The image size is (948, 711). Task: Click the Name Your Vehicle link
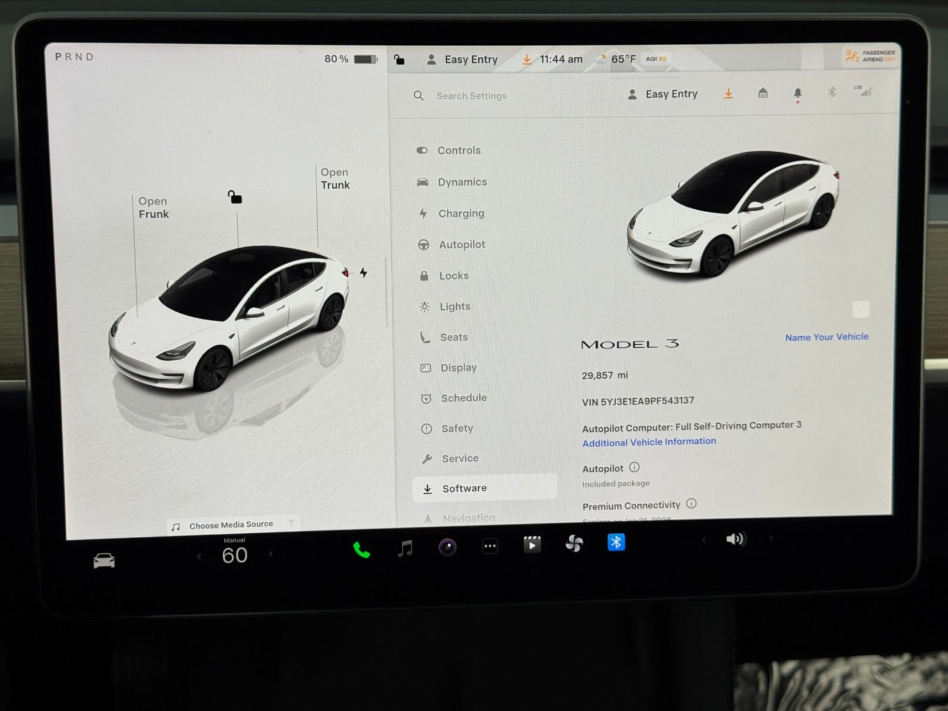[x=827, y=337]
